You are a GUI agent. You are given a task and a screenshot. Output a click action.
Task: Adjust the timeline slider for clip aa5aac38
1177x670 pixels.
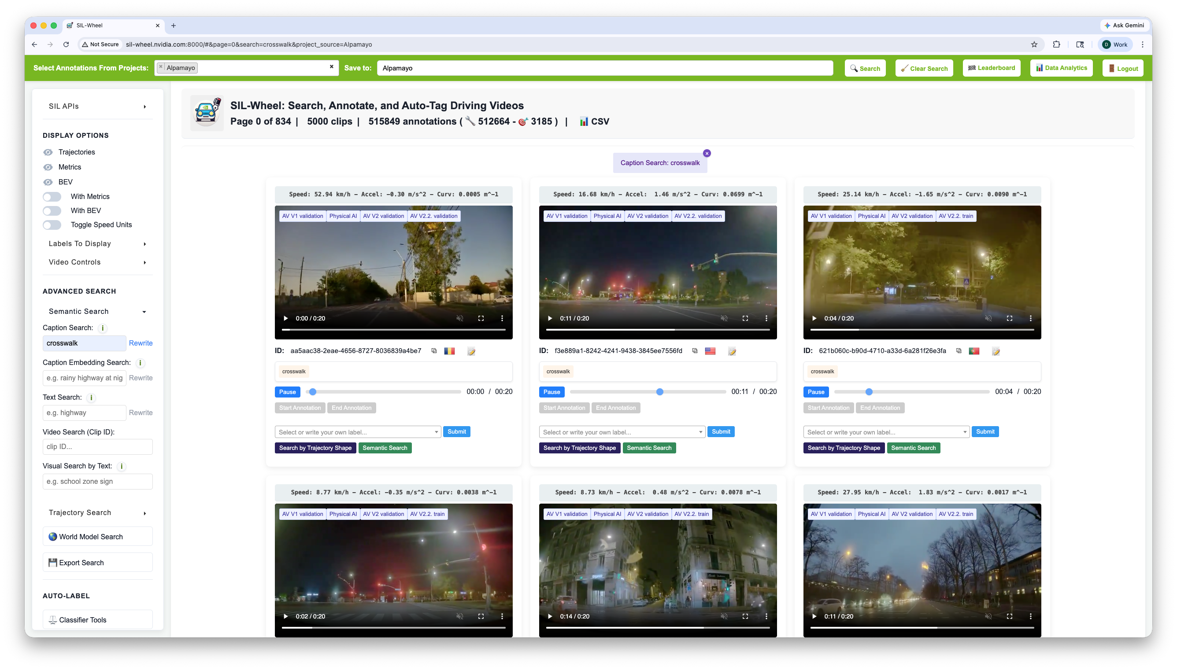(x=384, y=392)
